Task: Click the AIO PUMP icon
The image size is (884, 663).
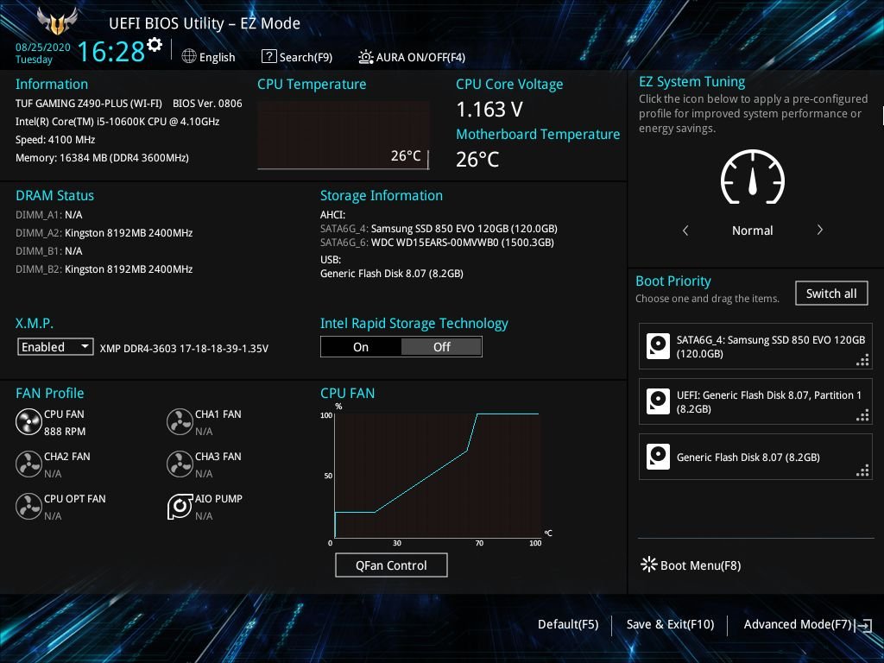Action: (180, 506)
